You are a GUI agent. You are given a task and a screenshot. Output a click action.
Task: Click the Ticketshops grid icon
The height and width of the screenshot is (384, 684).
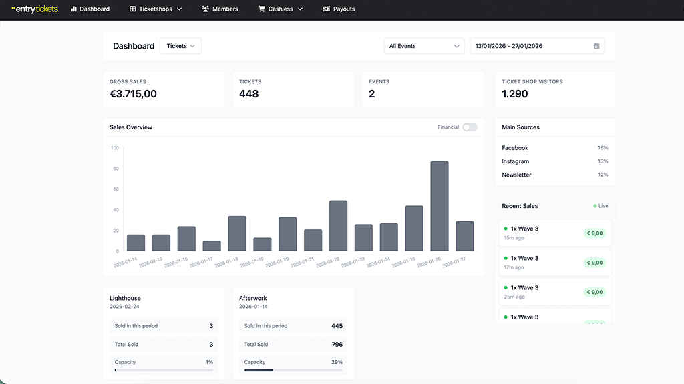pyautogui.click(x=133, y=9)
